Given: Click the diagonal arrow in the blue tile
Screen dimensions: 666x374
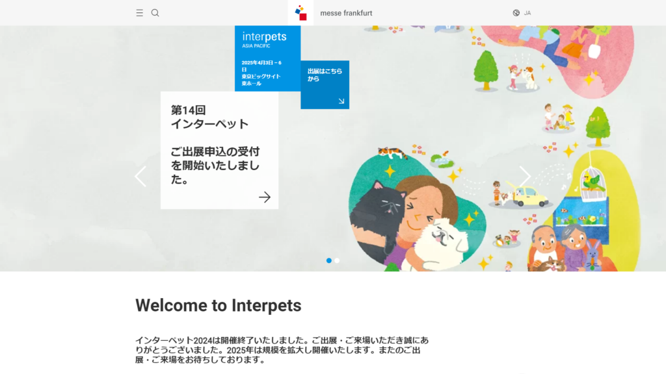Looking at the screenshot, I should click(x=341, y=101).
